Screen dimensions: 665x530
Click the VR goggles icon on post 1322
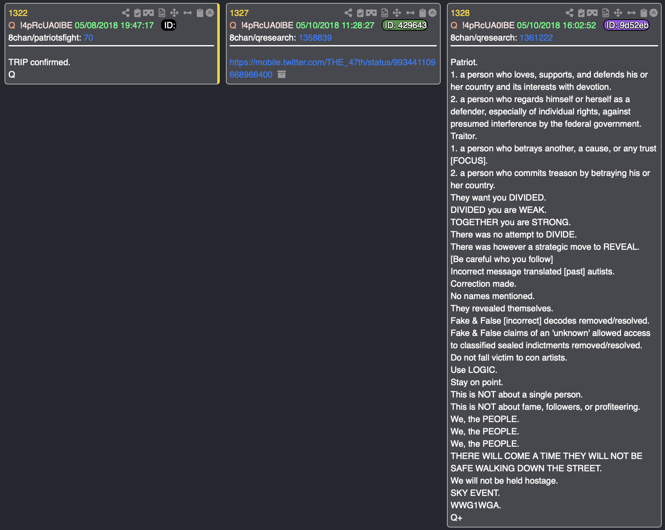[x=148, y=13]
